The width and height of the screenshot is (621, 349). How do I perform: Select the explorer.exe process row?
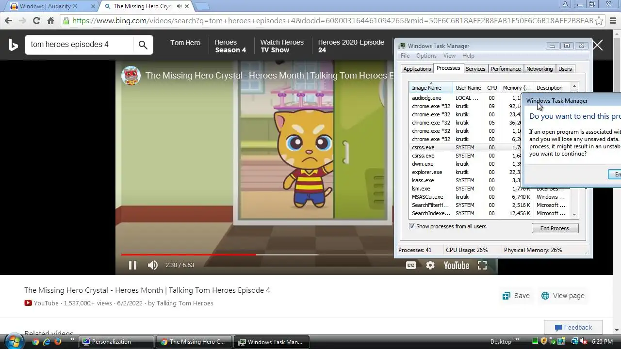click(466, 172)
